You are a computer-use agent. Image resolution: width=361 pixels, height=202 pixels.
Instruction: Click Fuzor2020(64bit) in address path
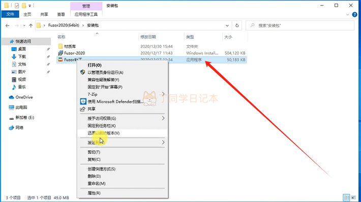click(64, 25)
